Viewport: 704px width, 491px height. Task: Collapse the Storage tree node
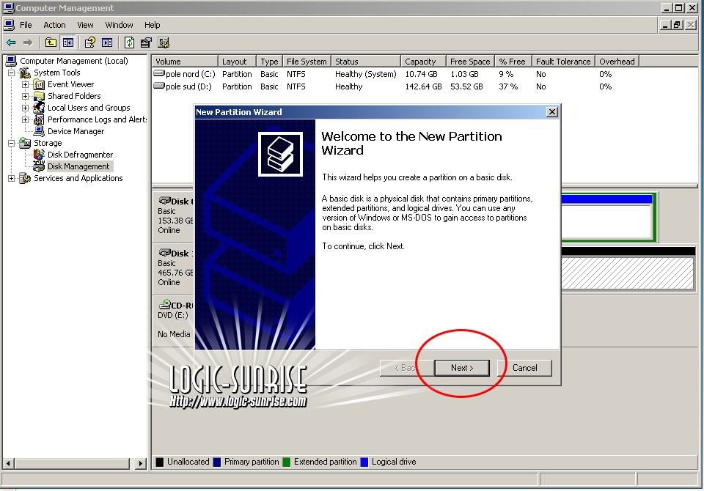[x=12, y=143]
